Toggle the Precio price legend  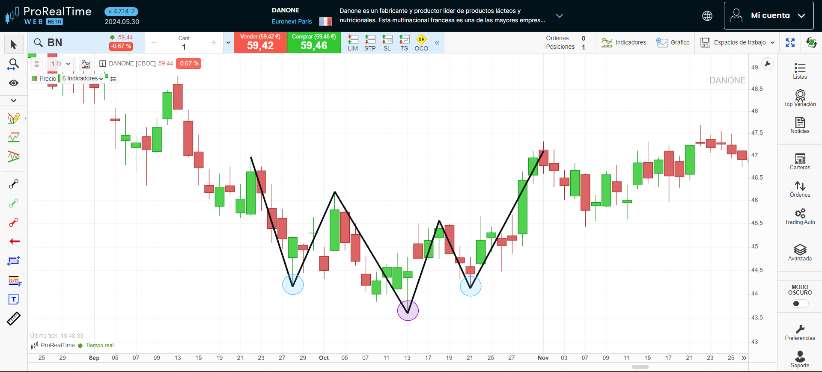44,79
